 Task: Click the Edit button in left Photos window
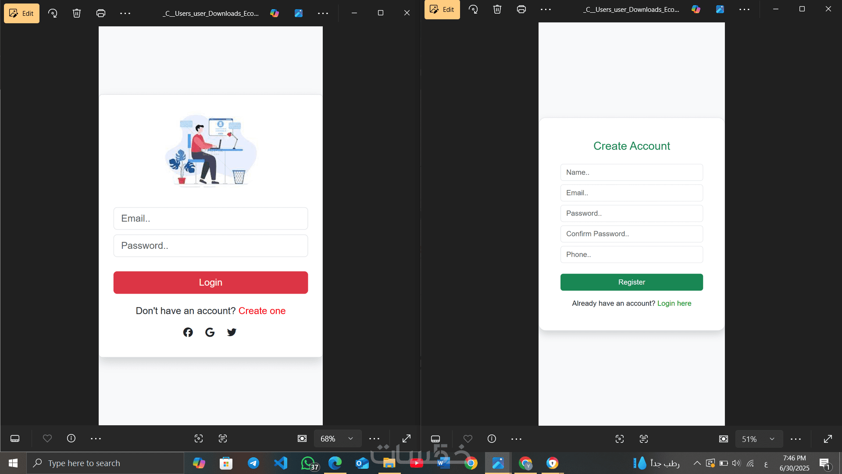21,13
